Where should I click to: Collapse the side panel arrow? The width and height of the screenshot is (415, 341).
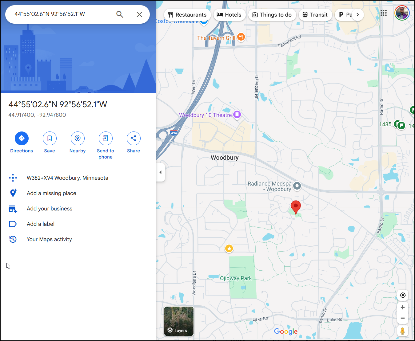pyautogui.click(x=161, y=172)
